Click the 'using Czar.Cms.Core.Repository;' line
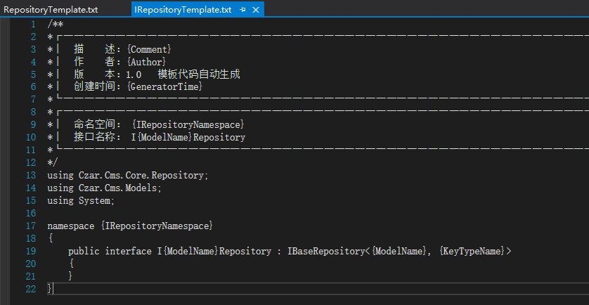This screenshot has width=589, height=305. pos(128,175)
